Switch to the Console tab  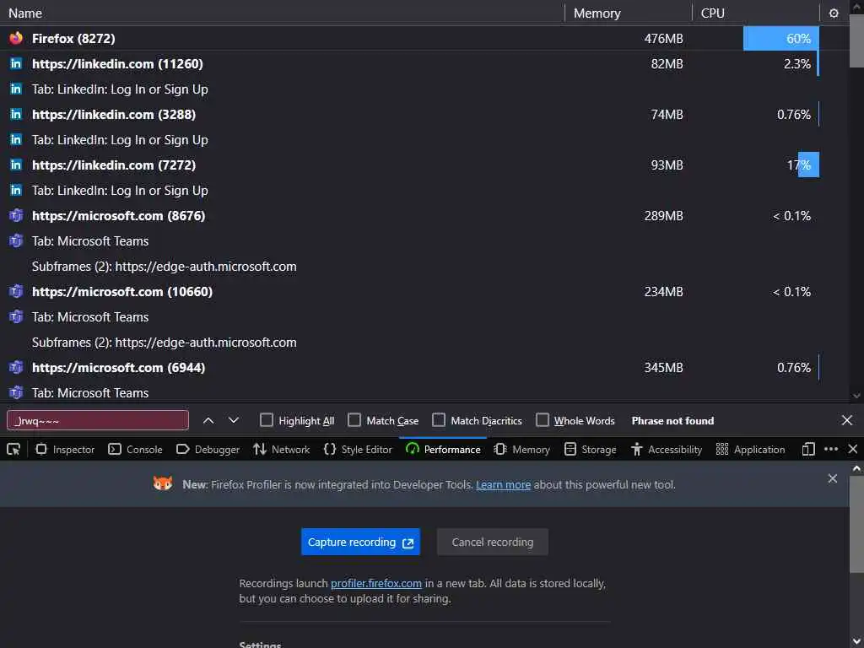coord(136,450)
